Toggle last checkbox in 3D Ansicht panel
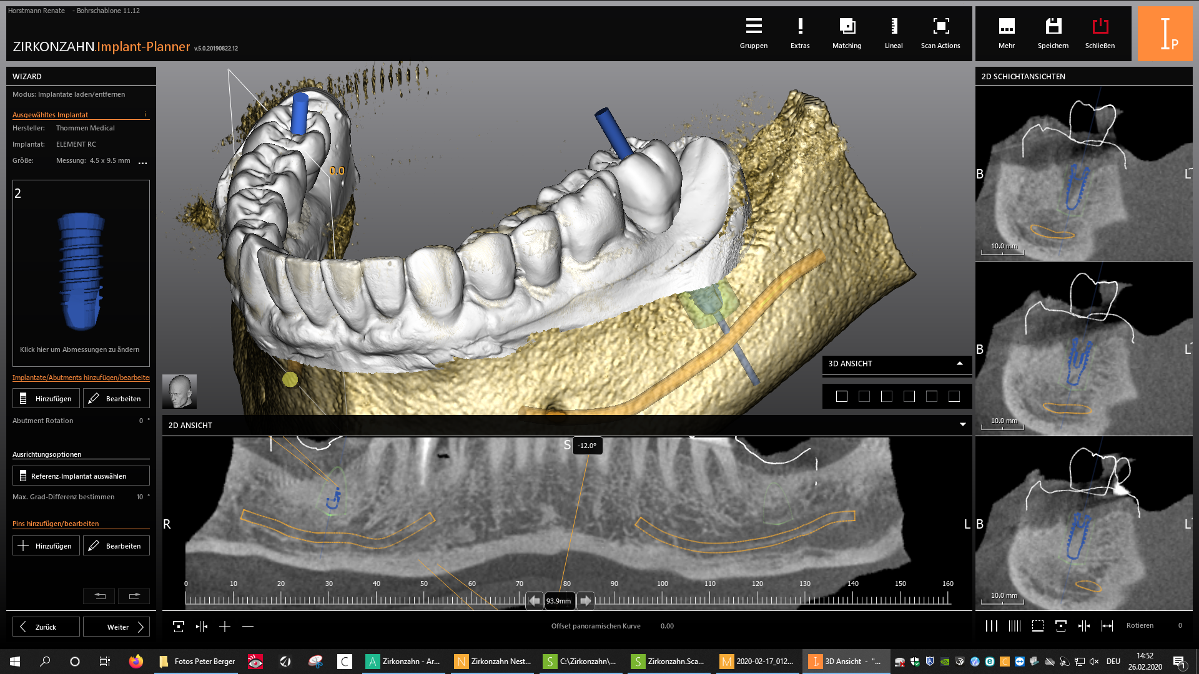 click(954, 396)
